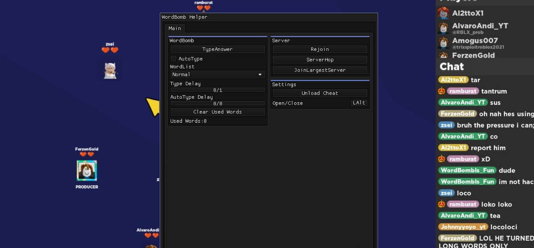Screen dimensions: 534x248
Task: Click zsei's character avatar in game
Action: pyautogui.click(x=110, y=71)
